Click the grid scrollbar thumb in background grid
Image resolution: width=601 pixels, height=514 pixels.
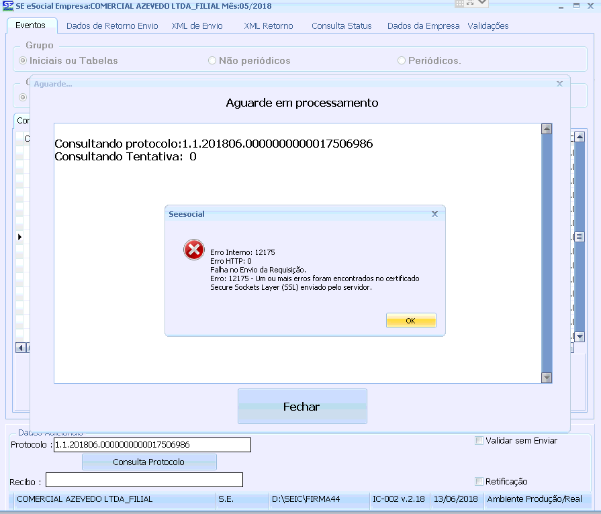580,237
